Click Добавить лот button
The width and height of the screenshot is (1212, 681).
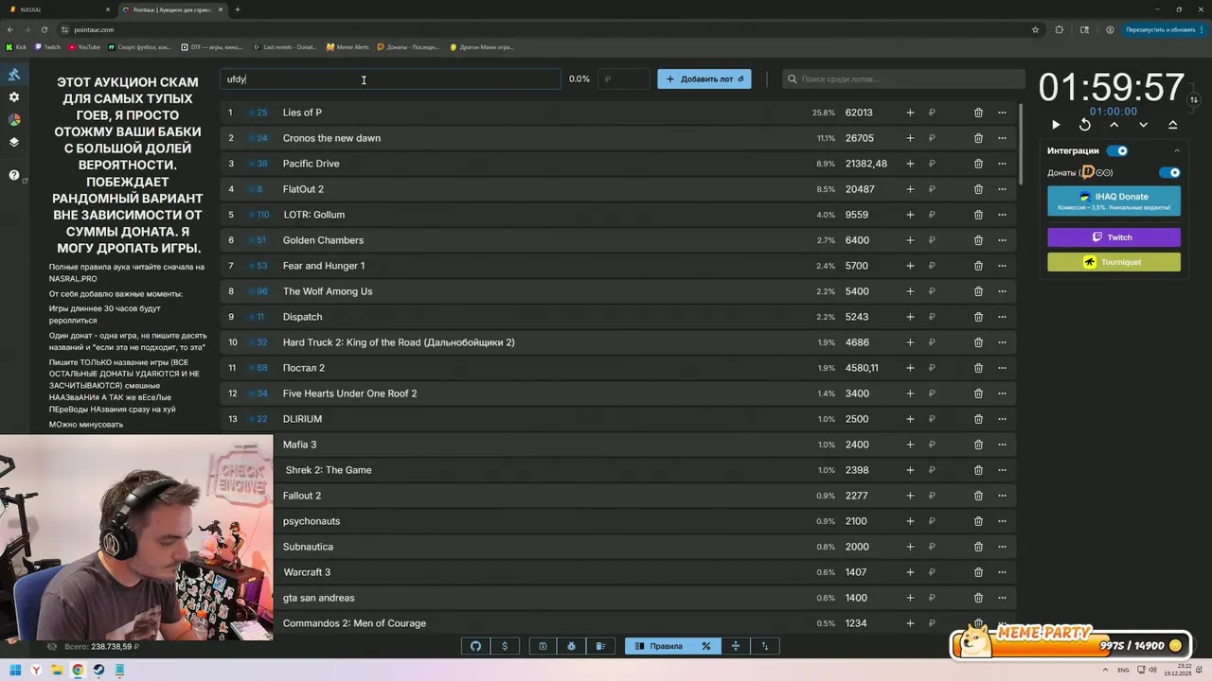(704, 79)
